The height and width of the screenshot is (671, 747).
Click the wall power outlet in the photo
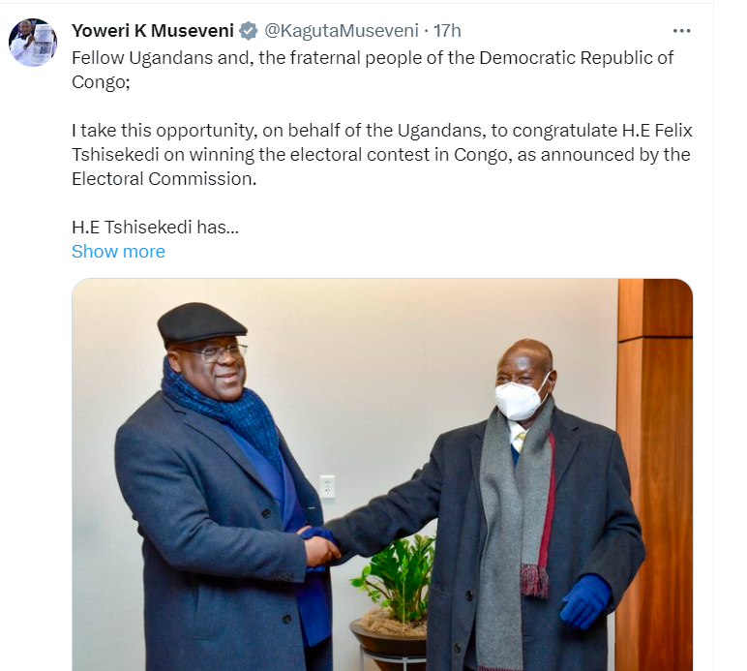point(327,486)
